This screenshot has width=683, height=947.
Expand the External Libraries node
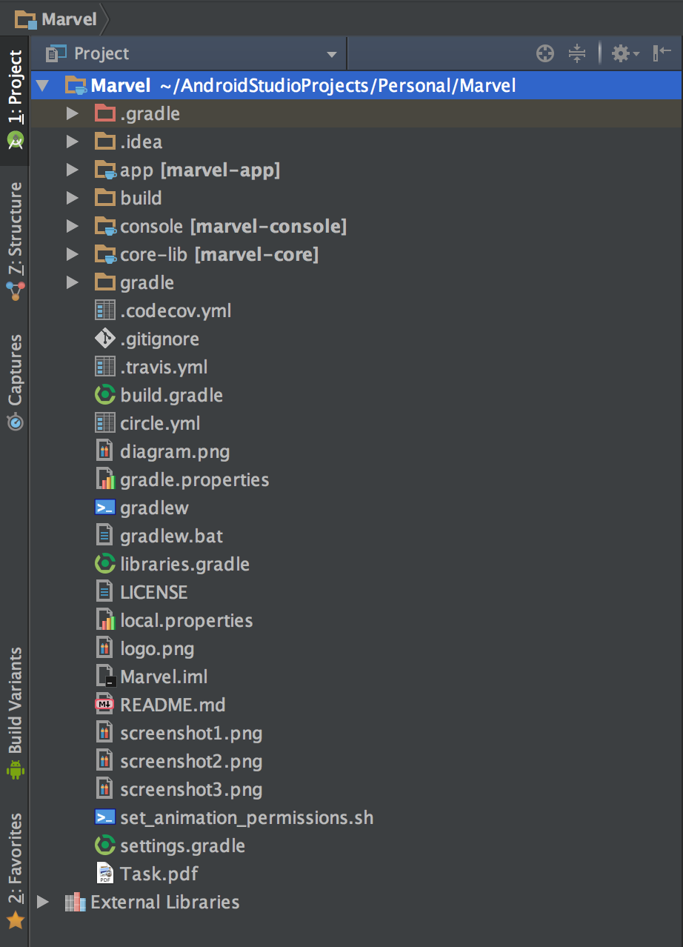point(43,902)
